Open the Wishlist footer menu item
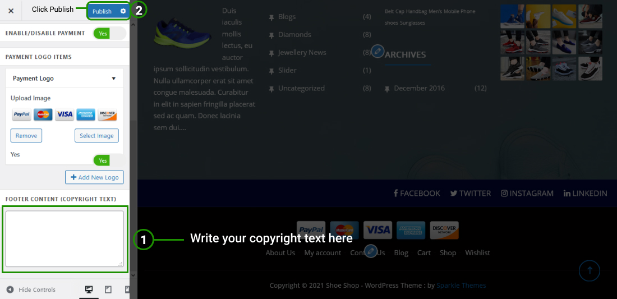 click(x=477, y=252)
